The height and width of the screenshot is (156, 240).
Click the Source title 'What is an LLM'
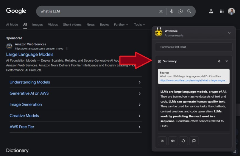[190, 76]
